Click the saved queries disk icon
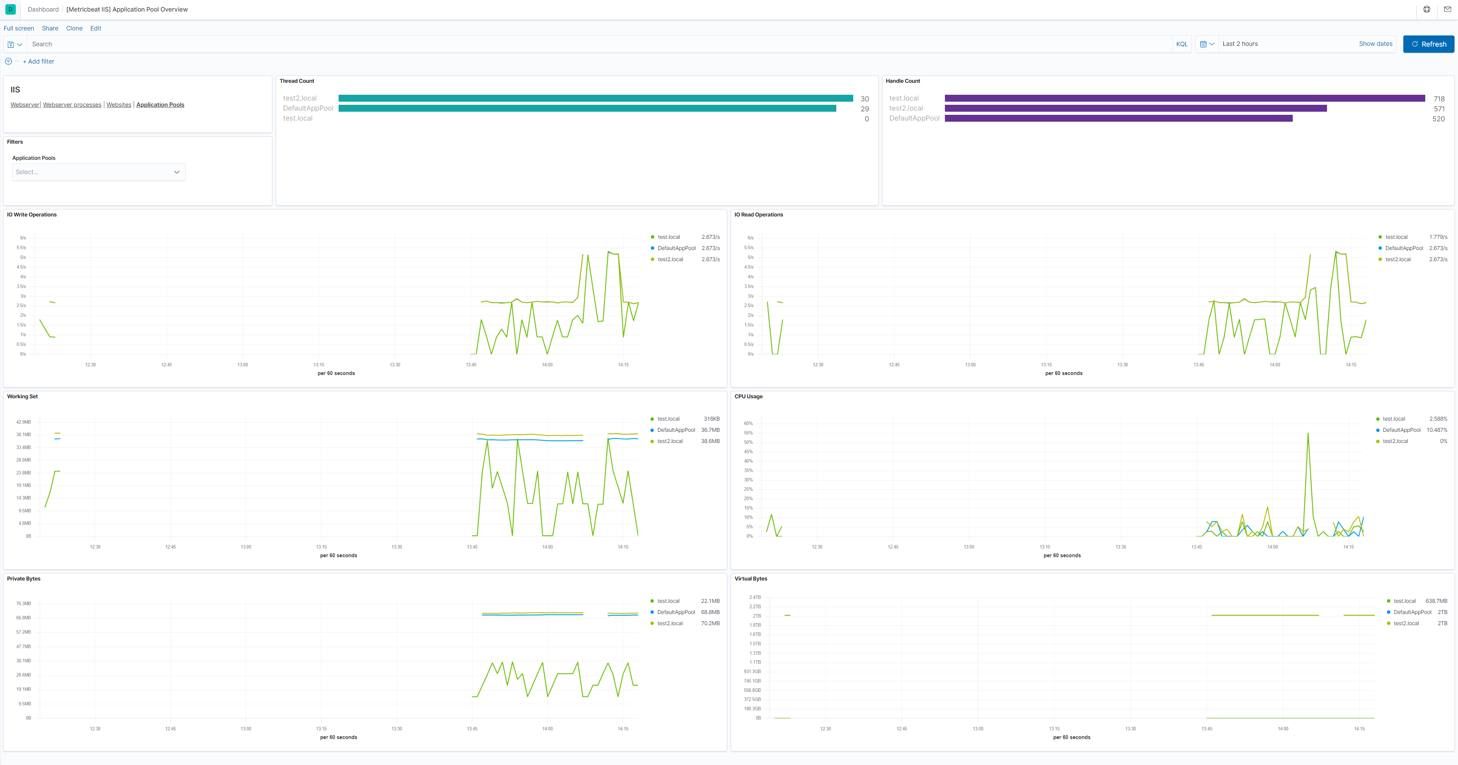Viewport: 1458px width, 765px height. click(x=10, y=44)
